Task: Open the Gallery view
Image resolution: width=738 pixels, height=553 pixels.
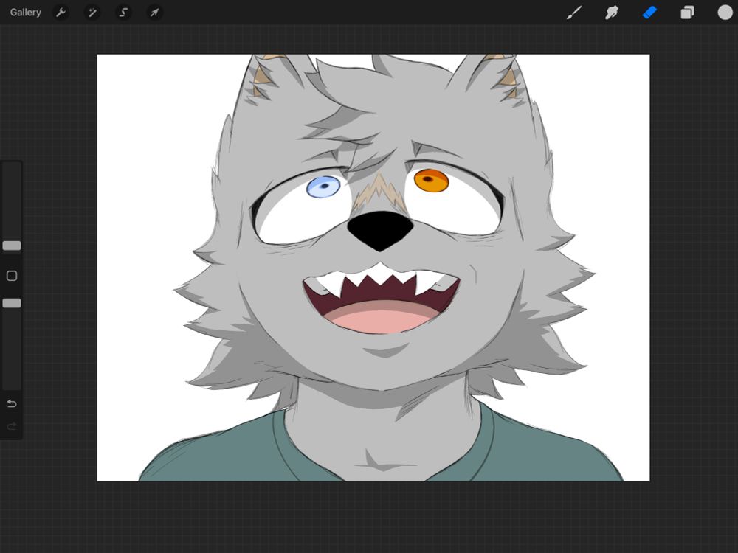Action: (x=25, y=13)
